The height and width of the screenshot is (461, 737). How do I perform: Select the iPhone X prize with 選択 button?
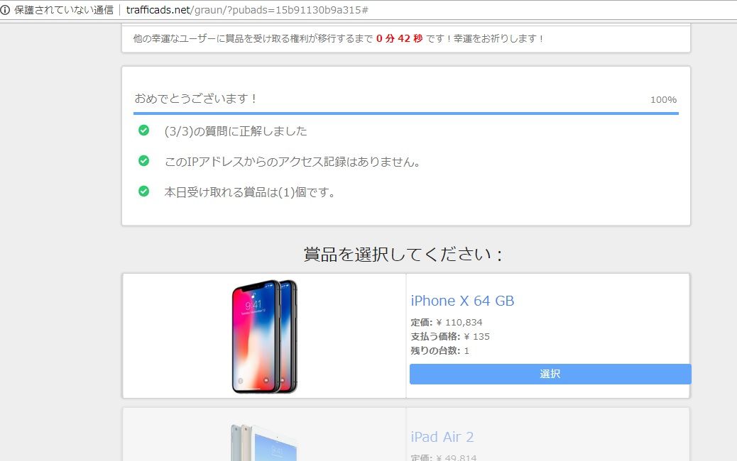pos(550,374)
